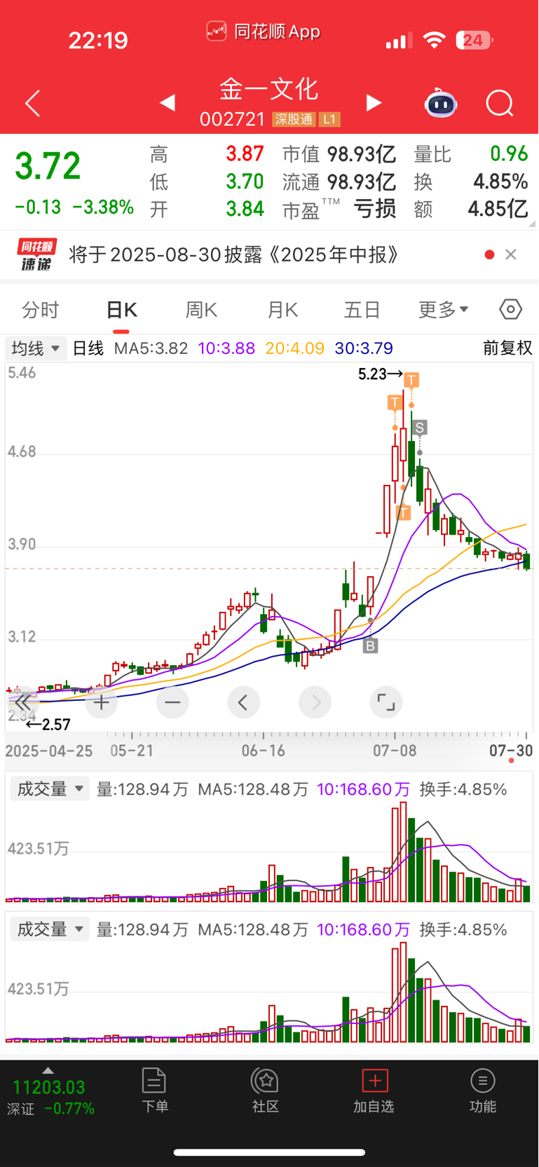Tap the 2025-04-25 start date label

(49, 751)
